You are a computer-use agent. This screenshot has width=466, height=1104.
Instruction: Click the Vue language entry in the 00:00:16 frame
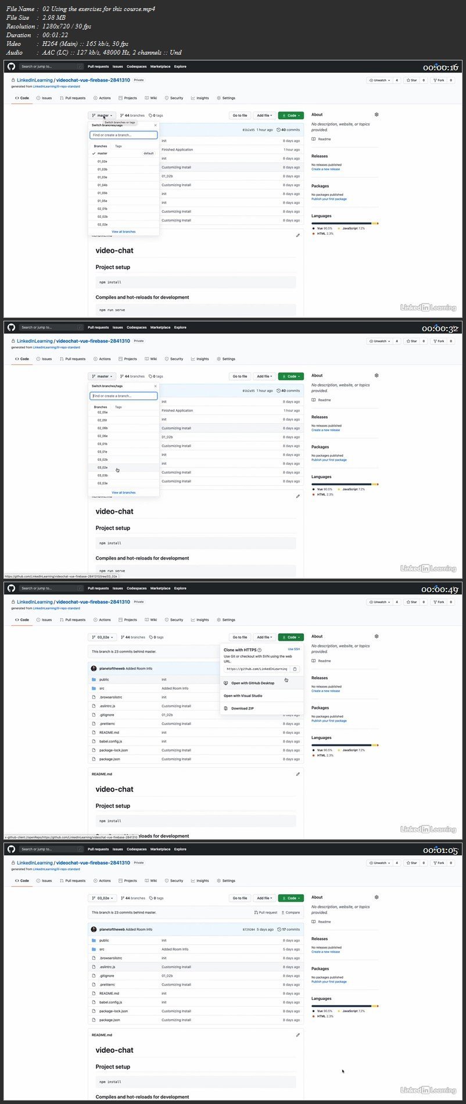point(322,228)
